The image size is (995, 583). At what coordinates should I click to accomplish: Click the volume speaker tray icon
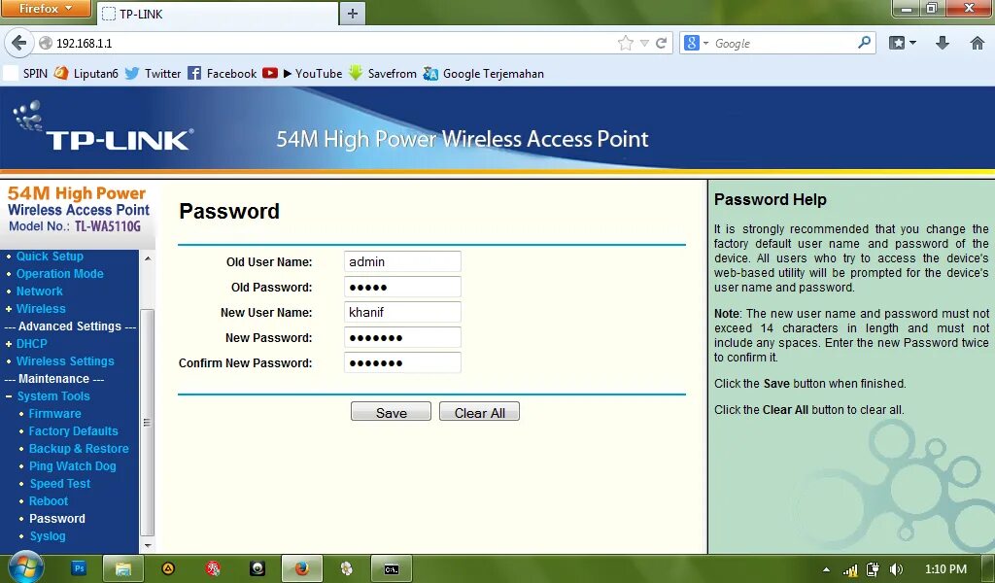(x=896, y=569)
